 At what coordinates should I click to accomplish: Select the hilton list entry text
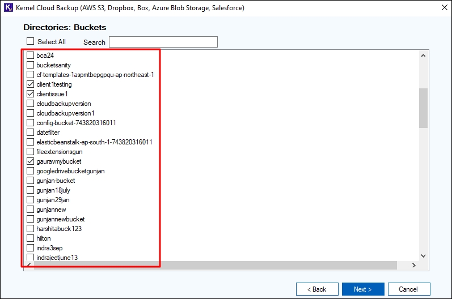tap(44, 238)
